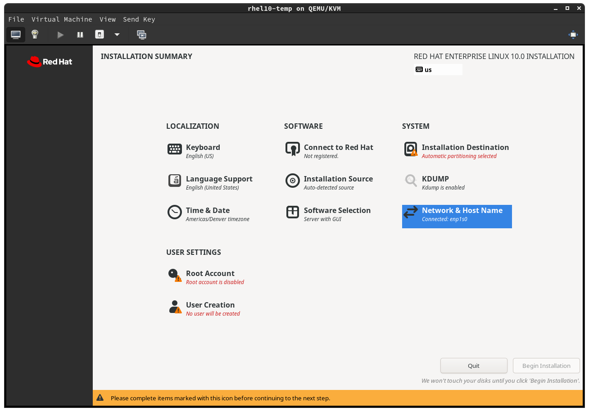Toggle fullscreen view icon in toolbar
The width and height of the screenshot is (589, 412).
click(x=573, y=35)
